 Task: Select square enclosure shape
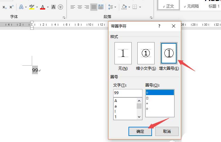coord(160,98)
